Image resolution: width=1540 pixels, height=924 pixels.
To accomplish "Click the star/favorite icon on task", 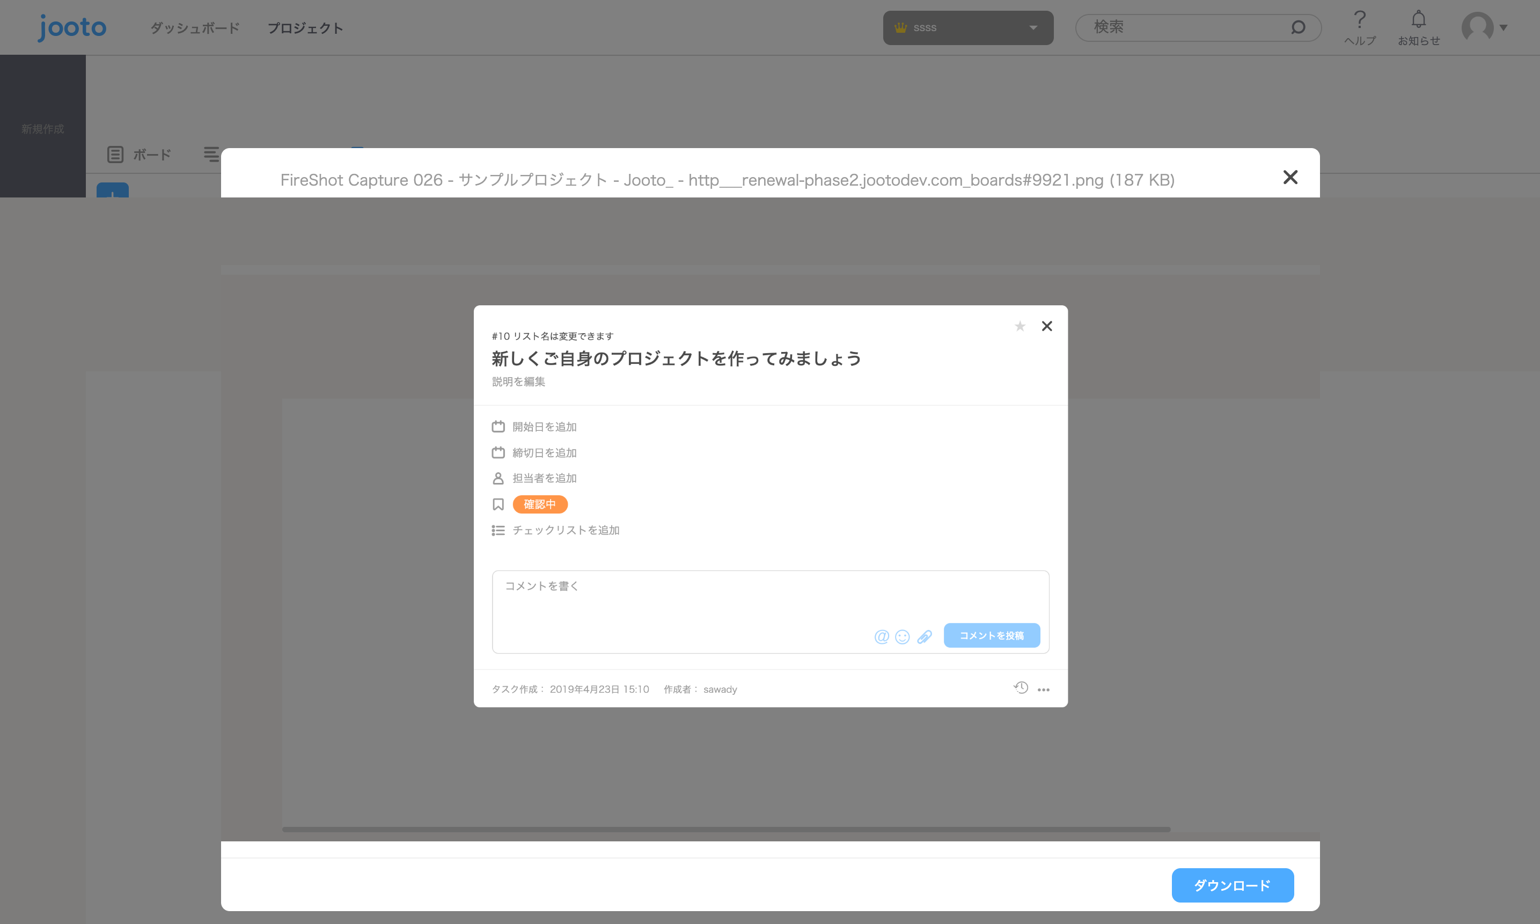I will (1020, 326).
